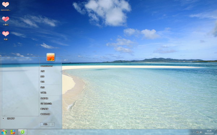The height and width of the screenshot is (135, 217).
Task: Click the 关机 (Shut down) button
Action: [46, 124]
